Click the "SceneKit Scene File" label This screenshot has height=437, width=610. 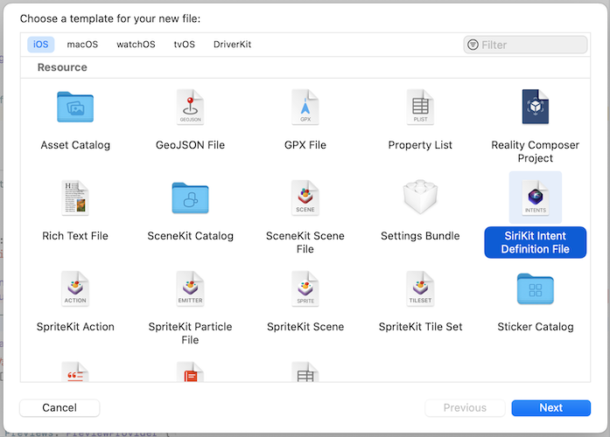[305, 242]
